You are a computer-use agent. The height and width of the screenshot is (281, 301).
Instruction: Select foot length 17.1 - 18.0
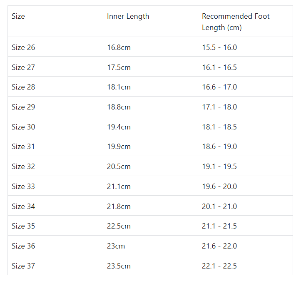(219, 107)
